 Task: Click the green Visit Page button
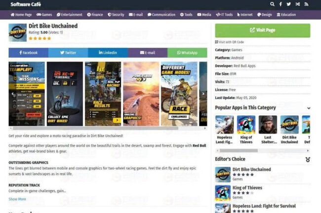[x=263, y=31]
